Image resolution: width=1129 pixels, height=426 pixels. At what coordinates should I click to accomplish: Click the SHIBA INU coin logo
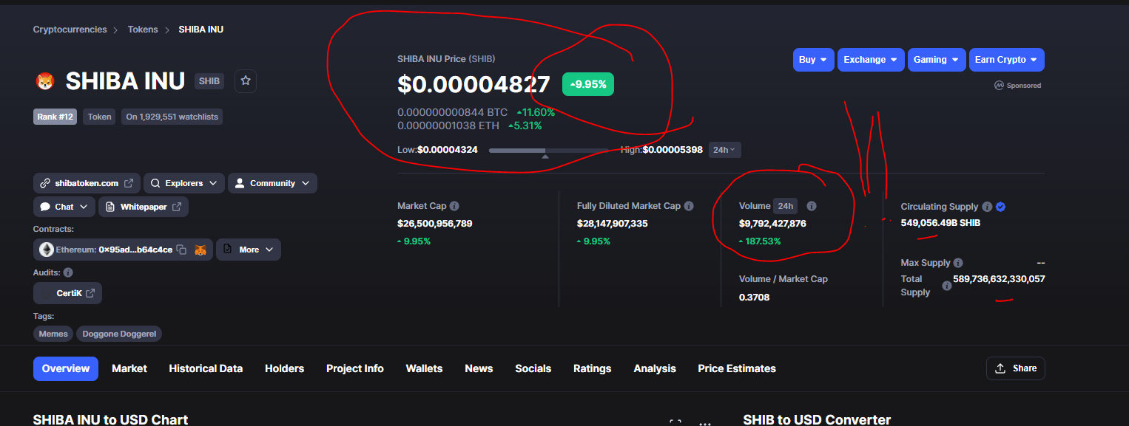coord(46,82)
